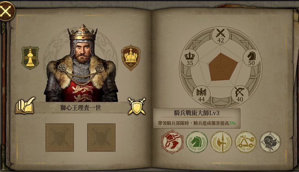Image resolution: width=299 pixels, height=172 pixels.
Task: Tap the eagle emblem stat 44
Action: click(201, 94)
